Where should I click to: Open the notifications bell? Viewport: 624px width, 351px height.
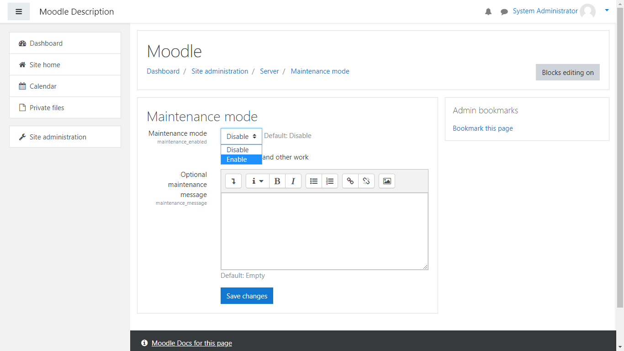pyautogui.click(x=488, y=12)
